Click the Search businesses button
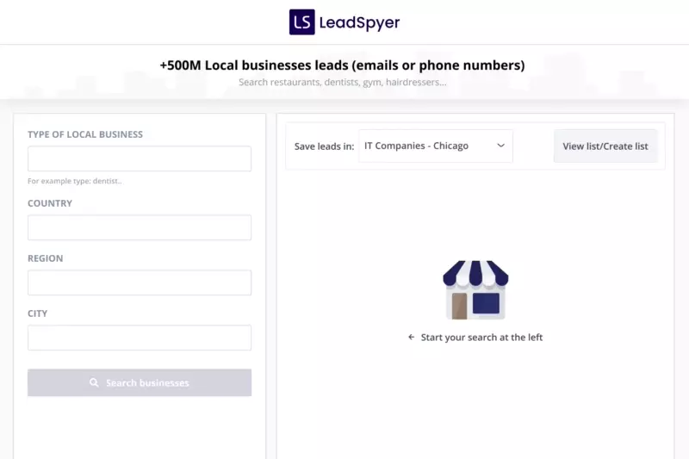The image size is (689, 459). (x=140, y=382)
